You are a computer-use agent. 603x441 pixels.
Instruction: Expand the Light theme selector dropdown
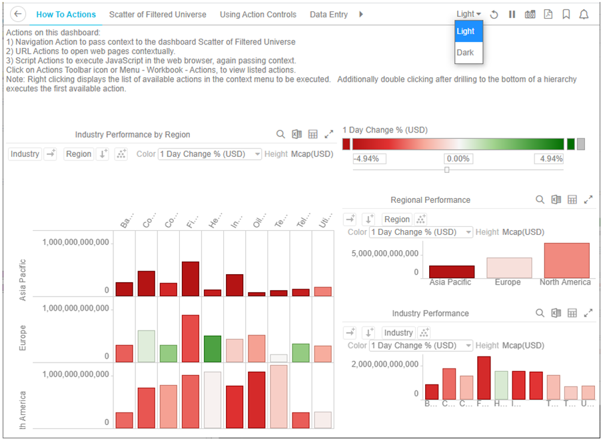click(x=468, y=13)
